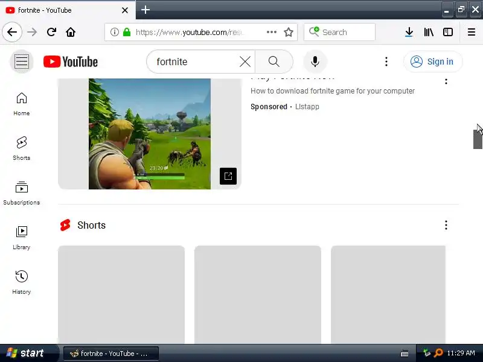Open the Library bookshelf icon
Viewport: 483px width, 362px height.
(429, 32)
